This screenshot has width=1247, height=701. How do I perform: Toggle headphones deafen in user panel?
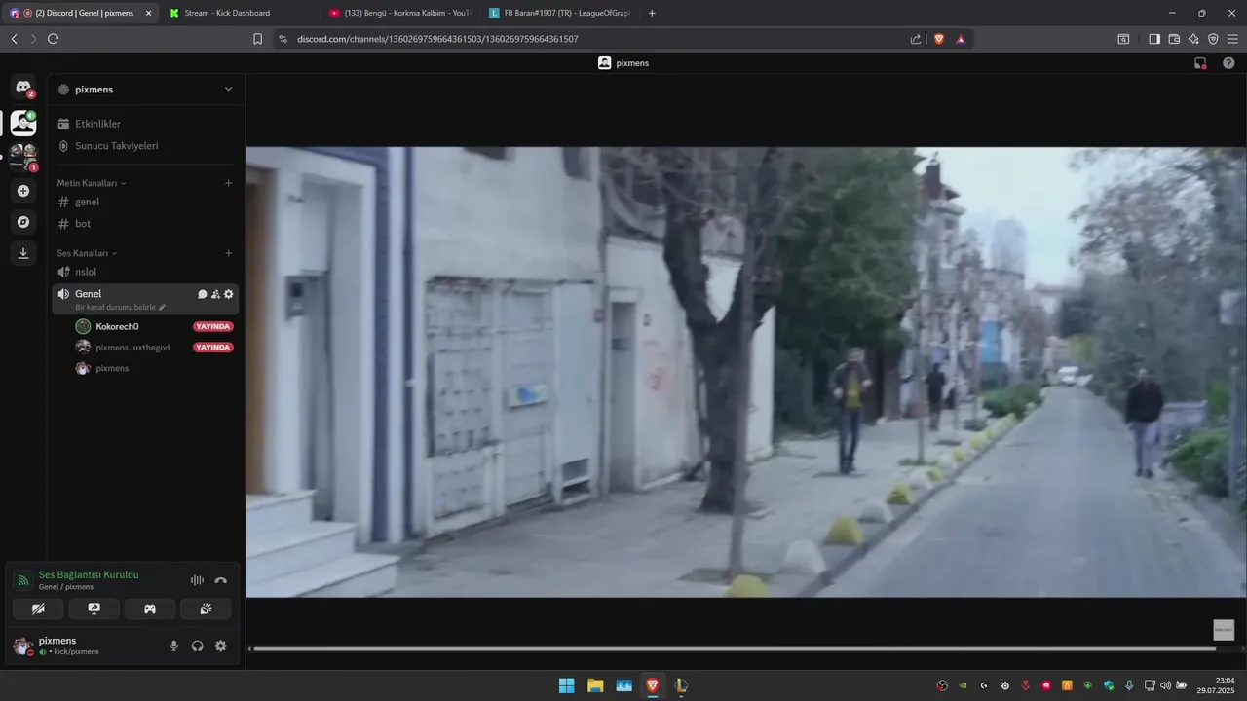pos(197,646)
